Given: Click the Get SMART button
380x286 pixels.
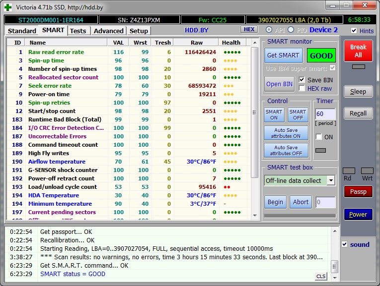Looking at the screenshot, I should tap(283, 56).
